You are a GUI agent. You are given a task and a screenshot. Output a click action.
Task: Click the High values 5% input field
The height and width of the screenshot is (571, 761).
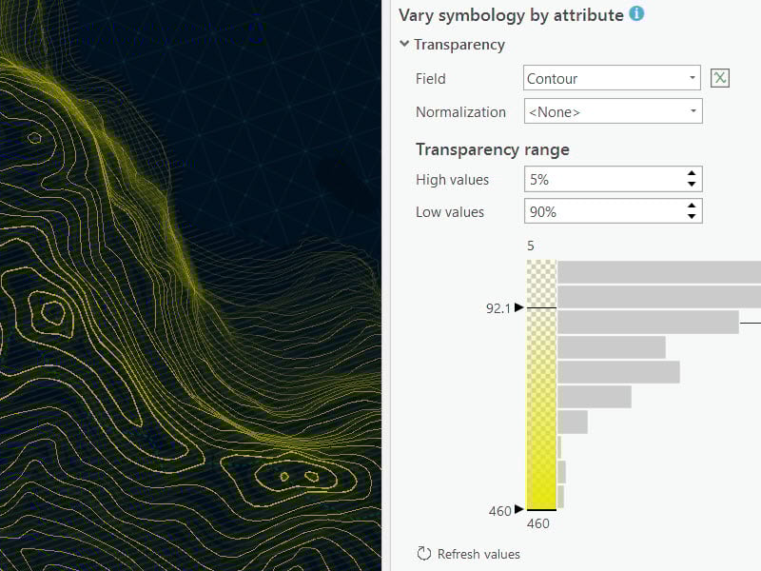(x=601, y=179)
